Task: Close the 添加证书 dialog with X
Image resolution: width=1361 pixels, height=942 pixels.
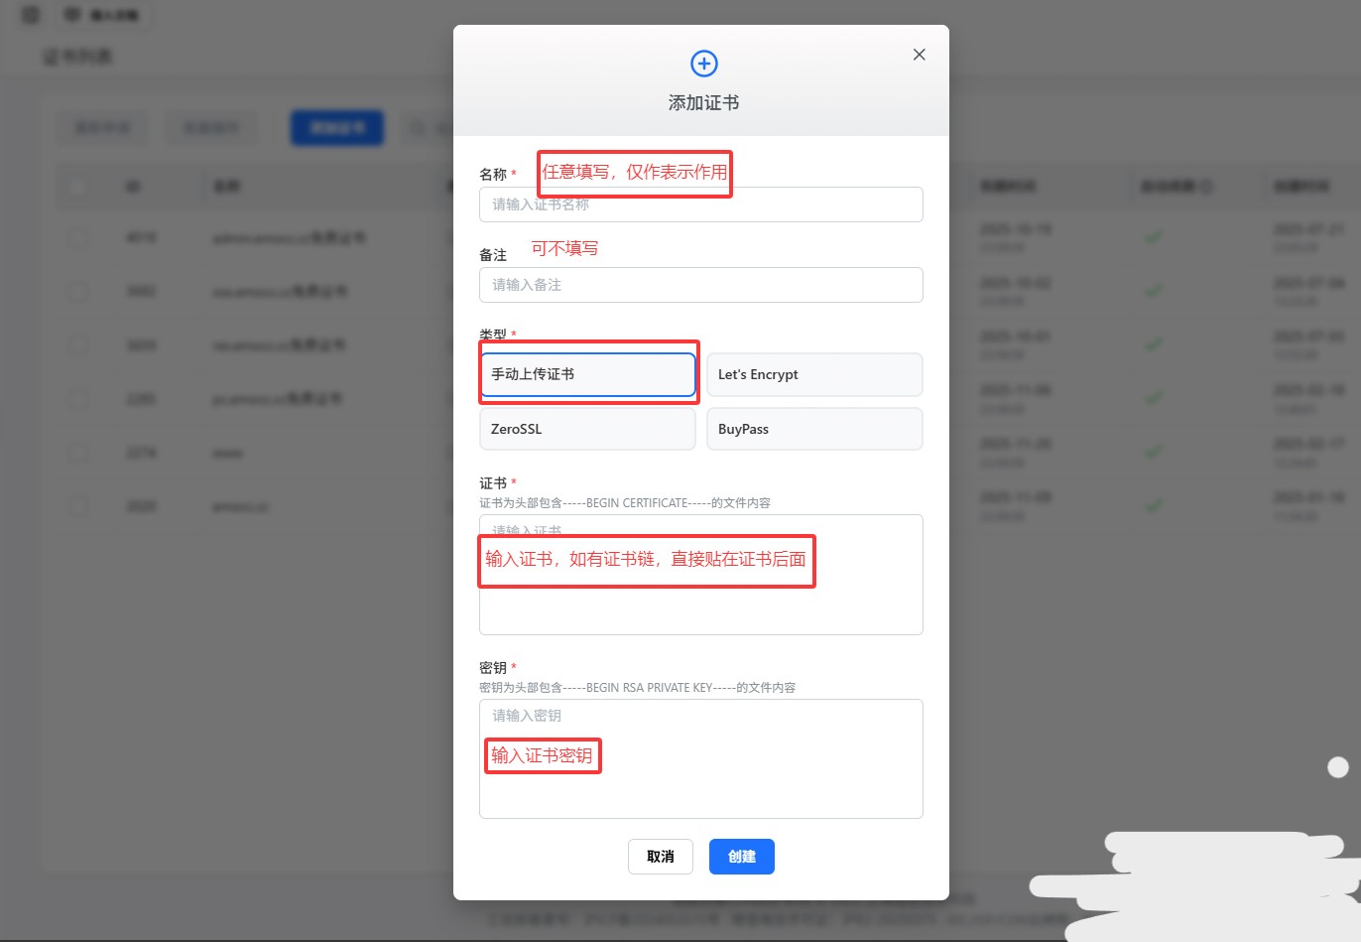Action: pyautogui.click(x=919, y=55)
